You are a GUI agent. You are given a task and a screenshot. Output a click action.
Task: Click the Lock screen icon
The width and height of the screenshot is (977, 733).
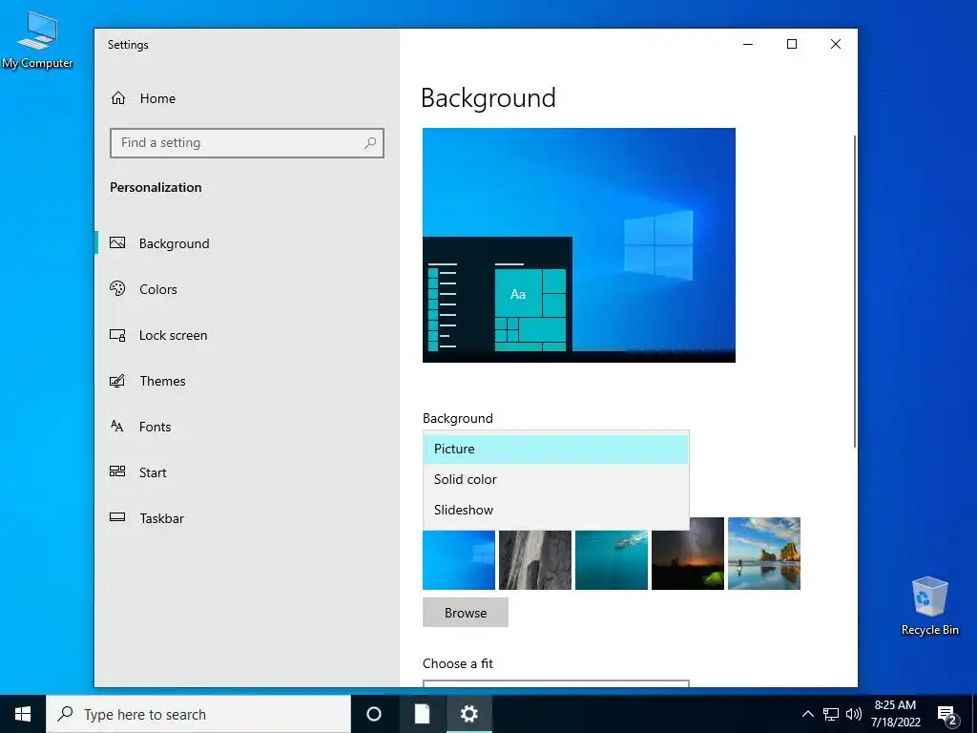[x=117, y=335]
